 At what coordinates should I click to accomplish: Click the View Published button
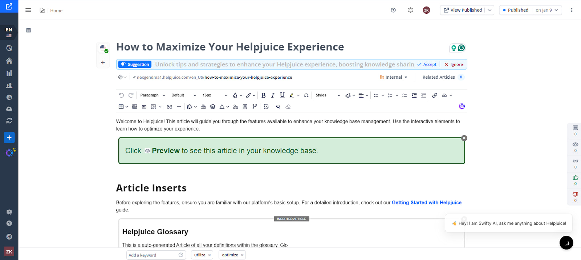pos(463,10)
